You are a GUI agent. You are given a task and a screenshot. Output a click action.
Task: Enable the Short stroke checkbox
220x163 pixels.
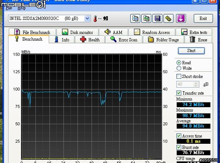179,76
